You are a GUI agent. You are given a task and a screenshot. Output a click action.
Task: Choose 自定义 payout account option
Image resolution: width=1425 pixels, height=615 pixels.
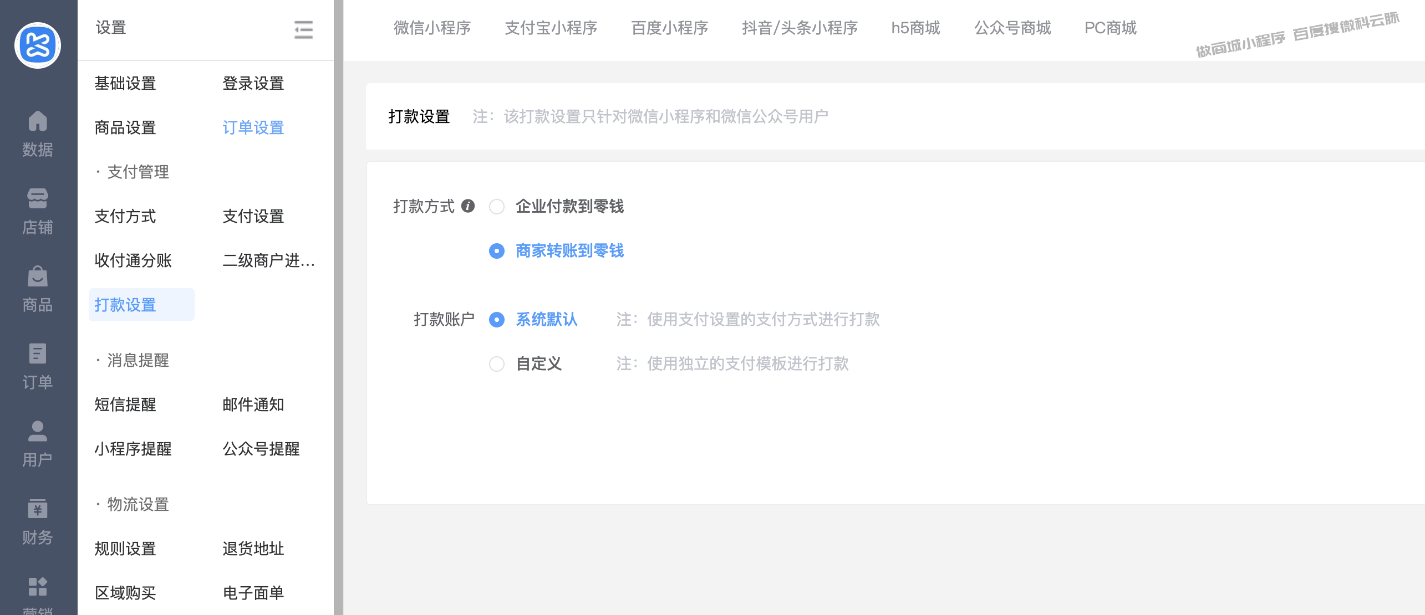497,364
